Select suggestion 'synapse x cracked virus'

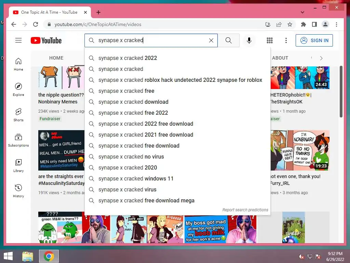pos(177,190)
